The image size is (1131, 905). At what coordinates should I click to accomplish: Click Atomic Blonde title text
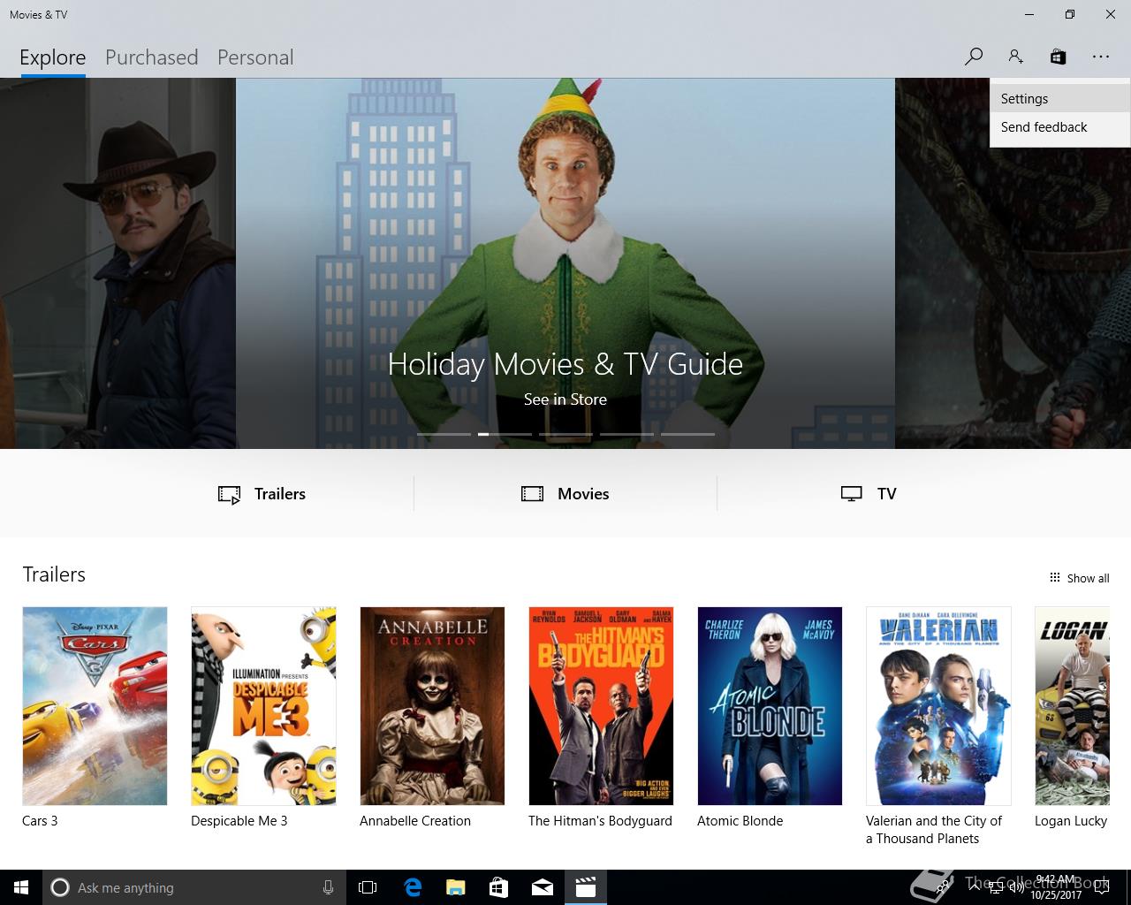click(740, 821)
